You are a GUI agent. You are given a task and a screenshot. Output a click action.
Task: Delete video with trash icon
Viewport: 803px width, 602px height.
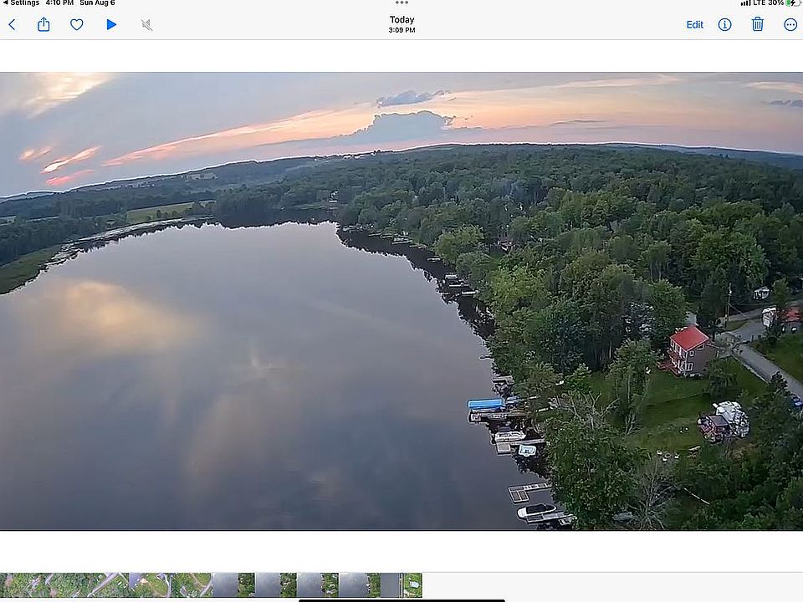click(x=758, y=25)
